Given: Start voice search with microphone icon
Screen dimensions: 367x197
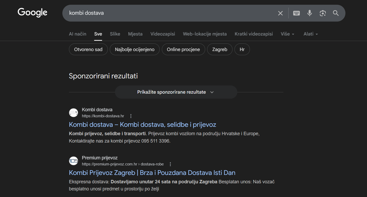Looking at the screenshot, I should pyautogui.click(x=310, y=13).
